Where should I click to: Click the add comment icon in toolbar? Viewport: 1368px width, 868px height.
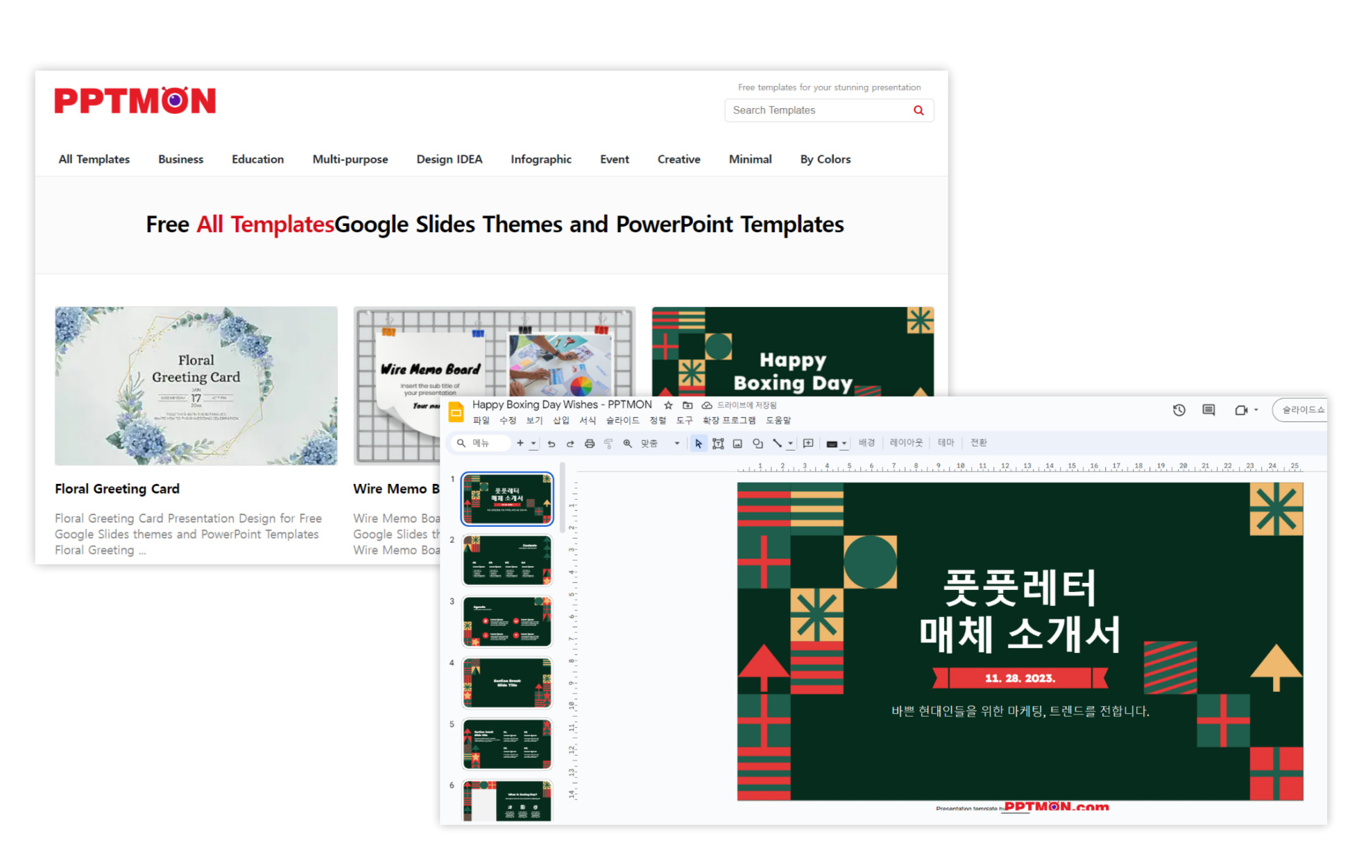click(808, 443)
